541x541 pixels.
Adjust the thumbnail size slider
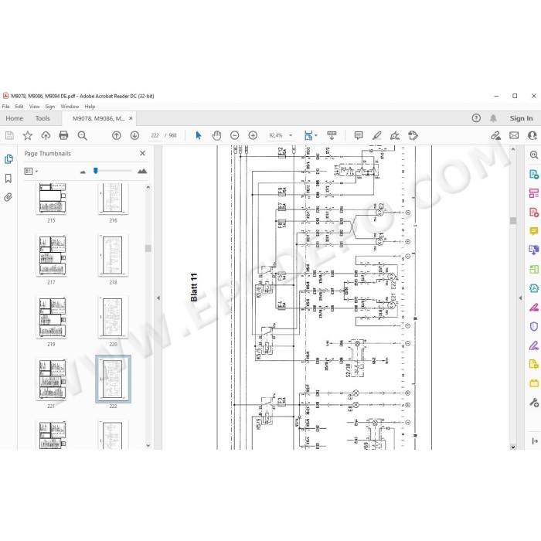click(96, 171)
